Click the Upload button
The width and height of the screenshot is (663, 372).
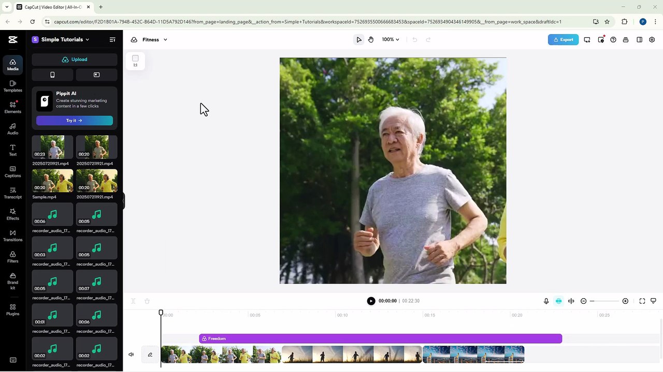pos(75,59)
